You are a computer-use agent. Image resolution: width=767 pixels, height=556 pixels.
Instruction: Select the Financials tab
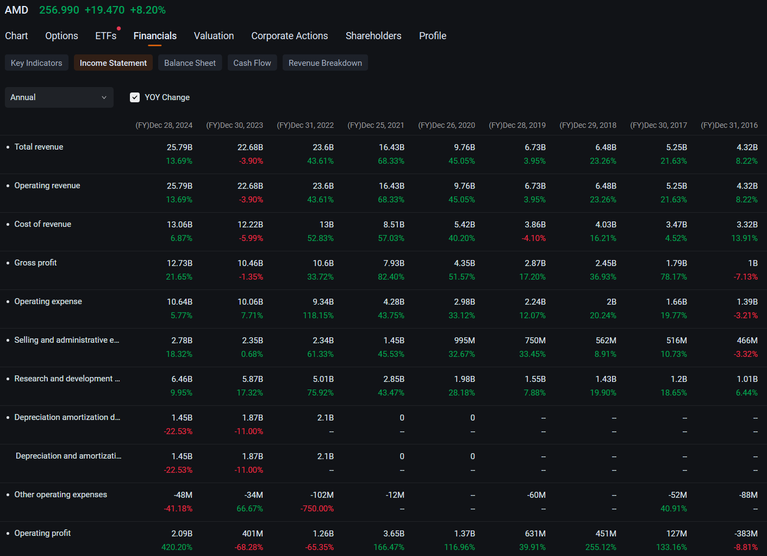pyautogui.click(x=155, y=36)
